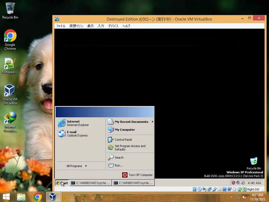Click VirtualBox USB devices indicator
This screenshot has height=202, width=269.
(x=214, y=189)
